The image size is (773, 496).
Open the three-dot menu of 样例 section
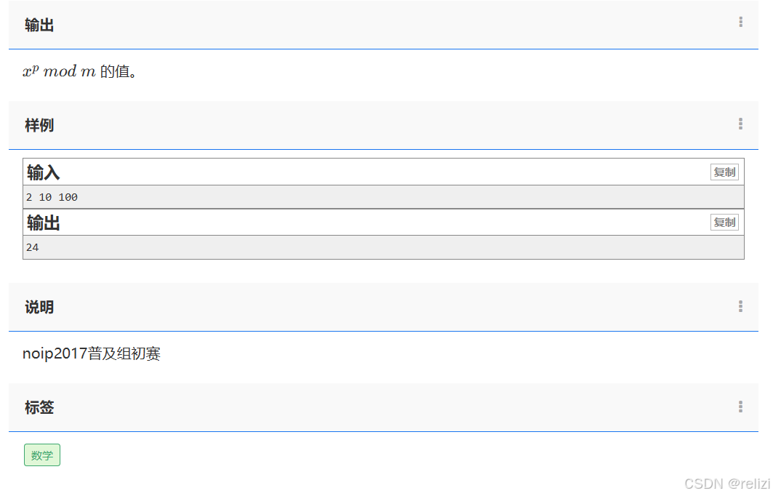(740, 124)
